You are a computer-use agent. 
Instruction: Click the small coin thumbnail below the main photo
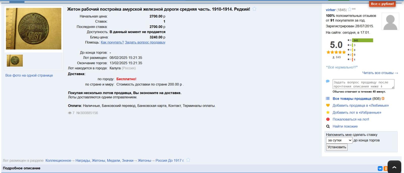(x=15, y=61)
